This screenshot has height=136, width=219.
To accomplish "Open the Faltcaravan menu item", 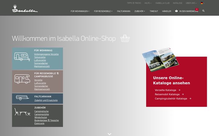I will tap(123, 11).
